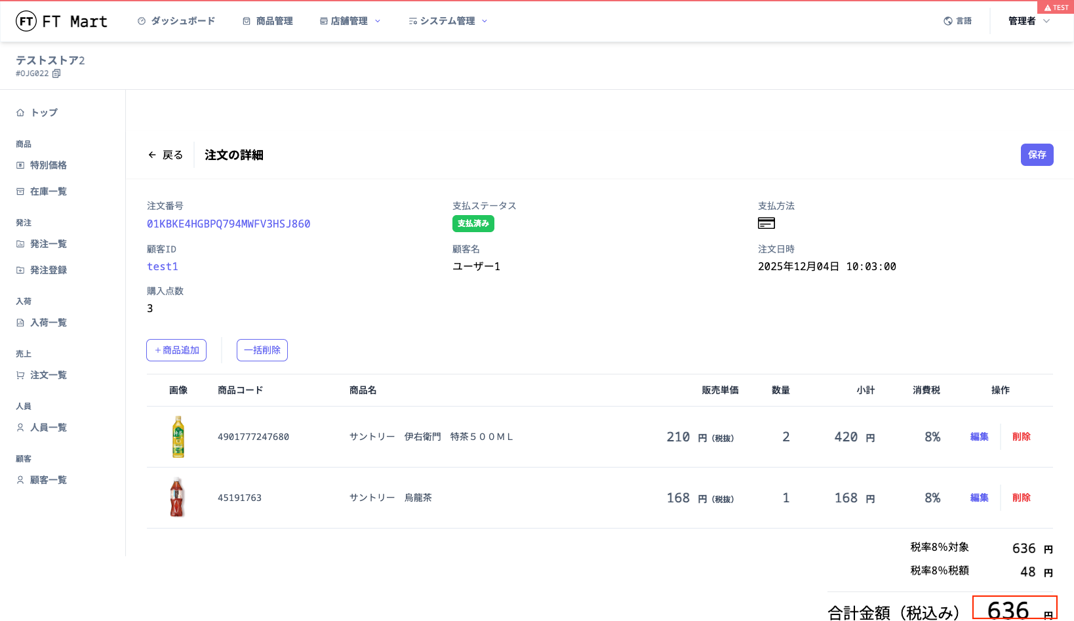
Task: Click the FT Mart logo icon
Action: [26, 21]
